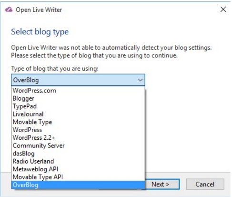Close the Open Live Writer dialog
232x197 pixels.
tap(223, 10)
